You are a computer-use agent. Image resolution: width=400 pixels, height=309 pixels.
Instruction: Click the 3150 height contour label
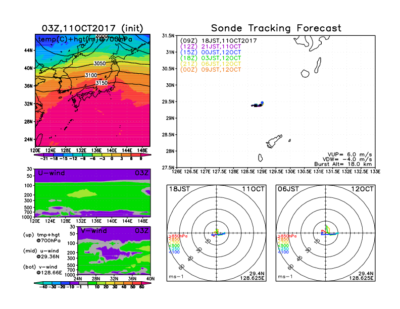coord(102,83)
